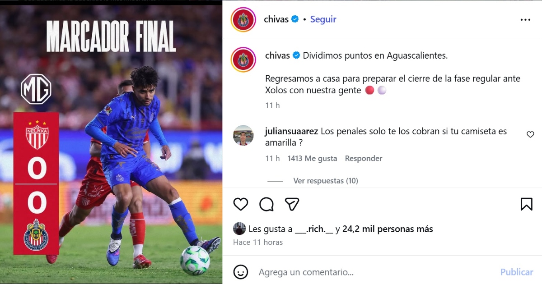Open more options three-dot menu
The height and width of the screenshot is (284, 542).
pyautogui.click(x=525, y=20)
